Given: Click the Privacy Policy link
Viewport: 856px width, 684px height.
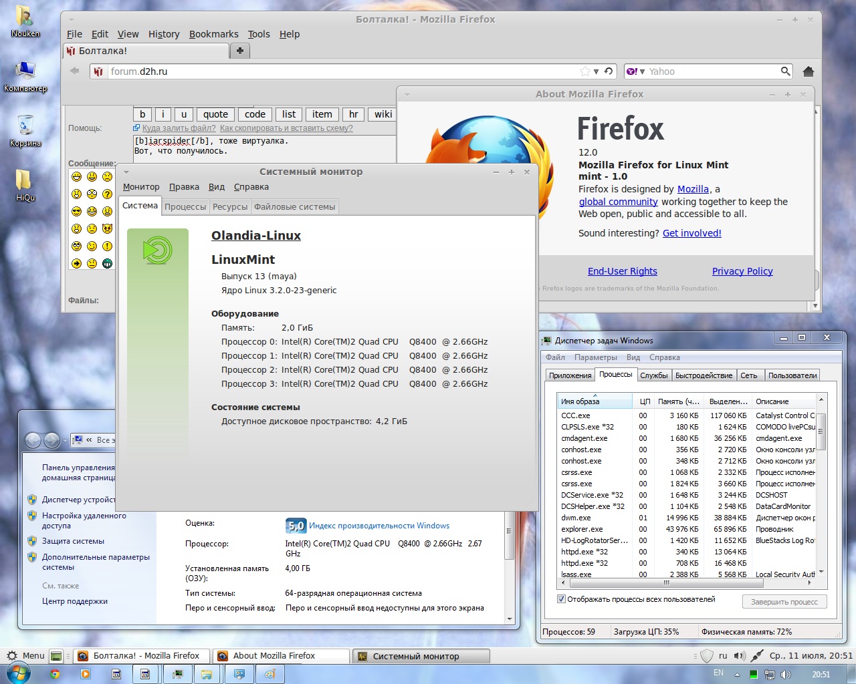Looking at the screenshot, I should coord(742,271).
